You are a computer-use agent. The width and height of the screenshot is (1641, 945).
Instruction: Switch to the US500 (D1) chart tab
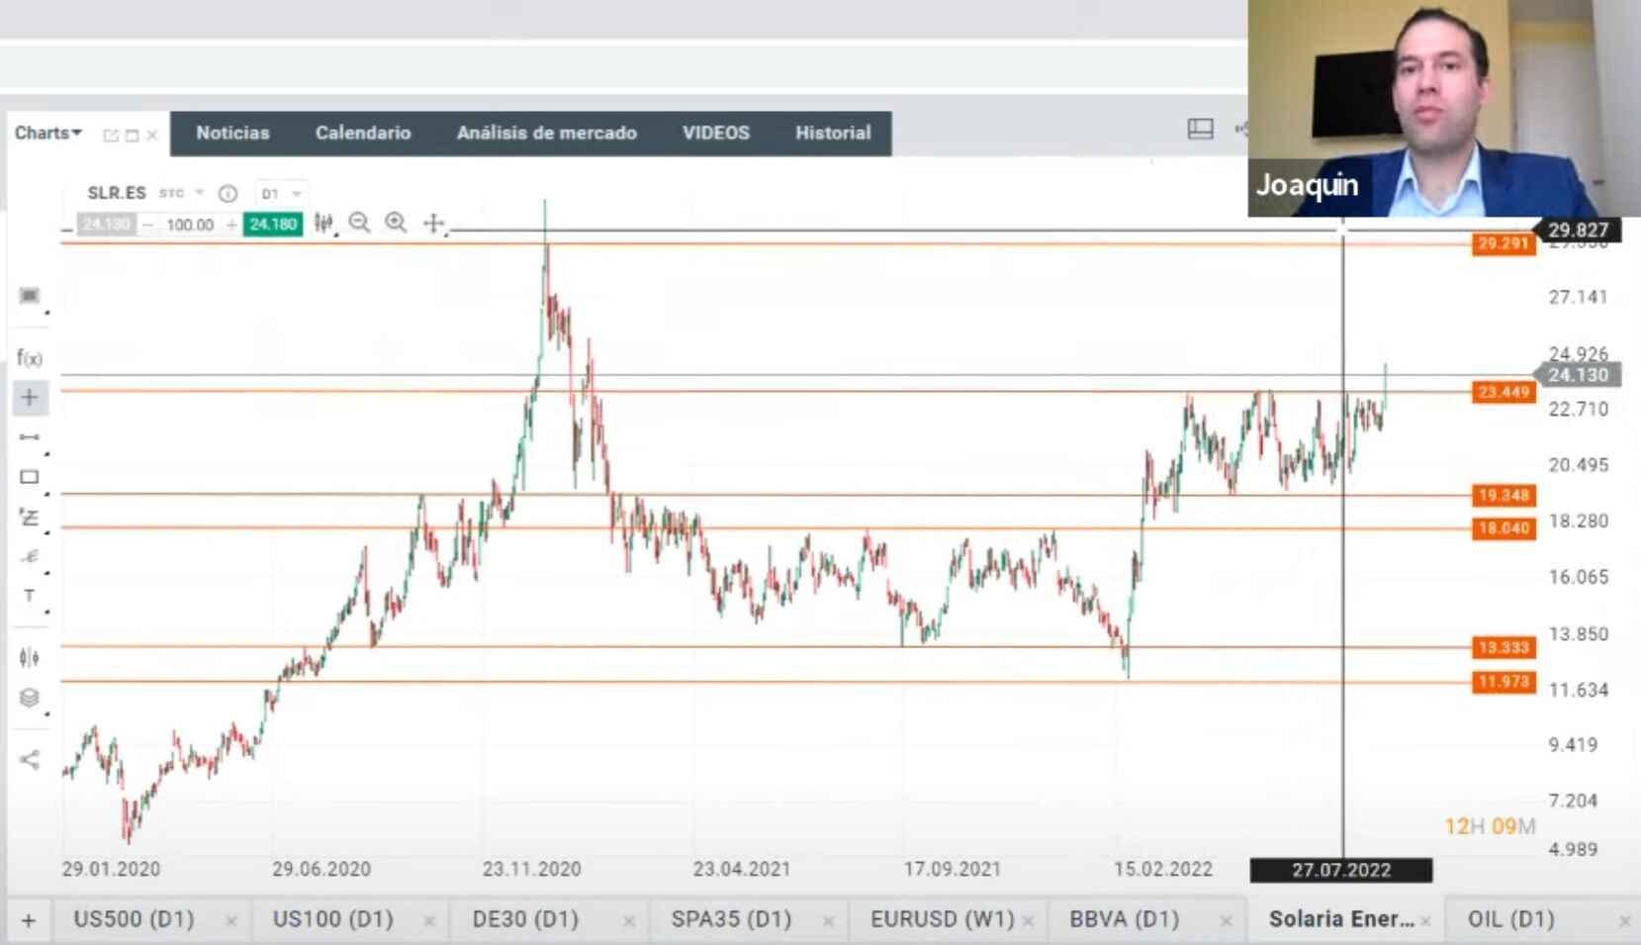134,919
